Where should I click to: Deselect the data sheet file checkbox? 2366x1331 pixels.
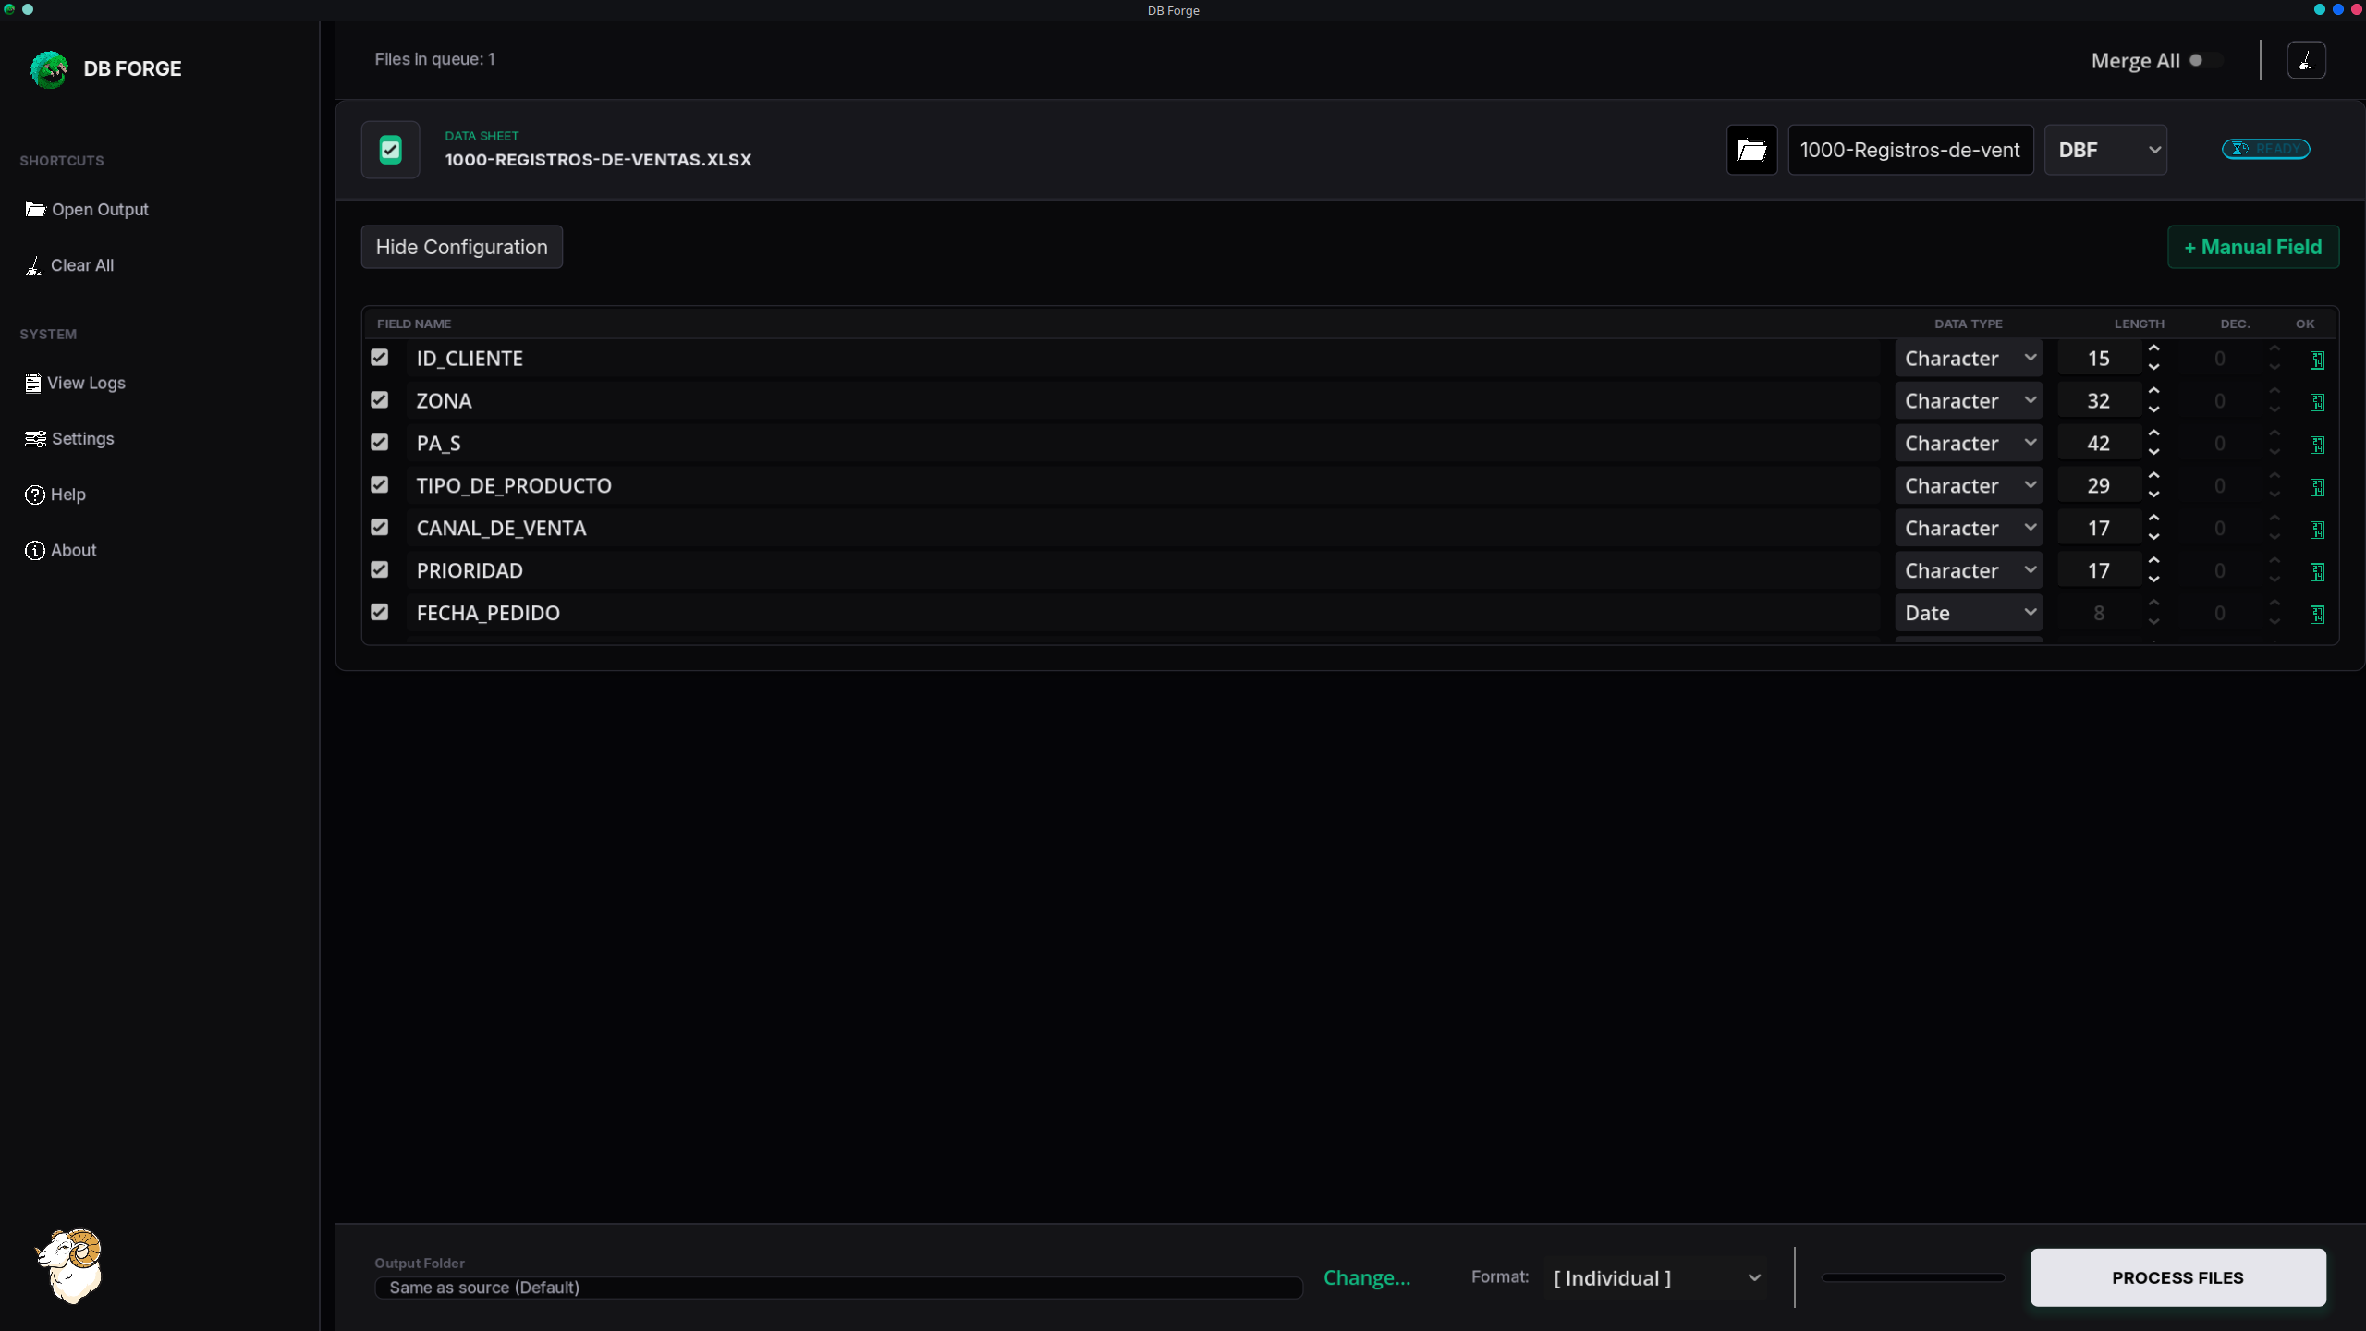point(390,150)
